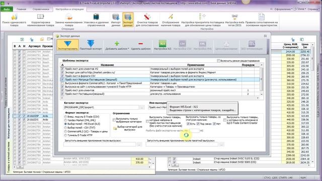The image size is (322, 181).
Task: Open 'Настройка XLS' settings
Action: point(163,45)
